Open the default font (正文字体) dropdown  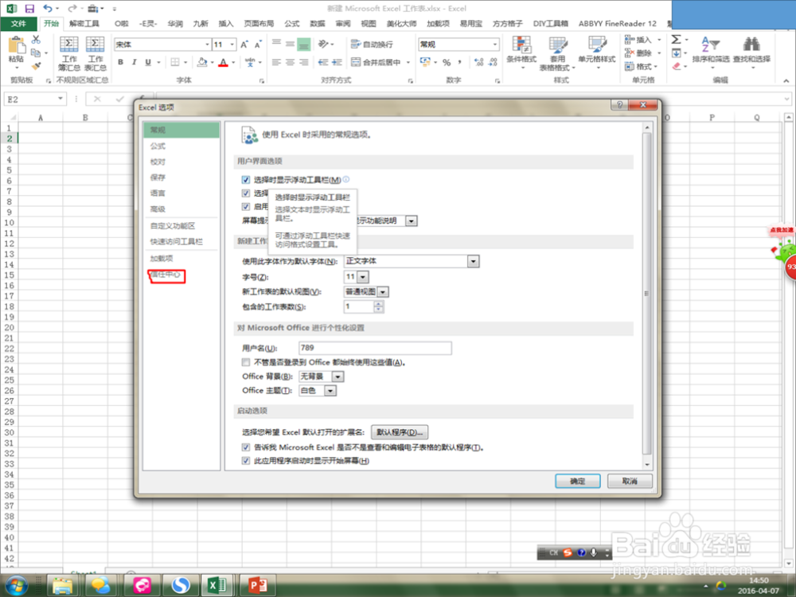473,261
